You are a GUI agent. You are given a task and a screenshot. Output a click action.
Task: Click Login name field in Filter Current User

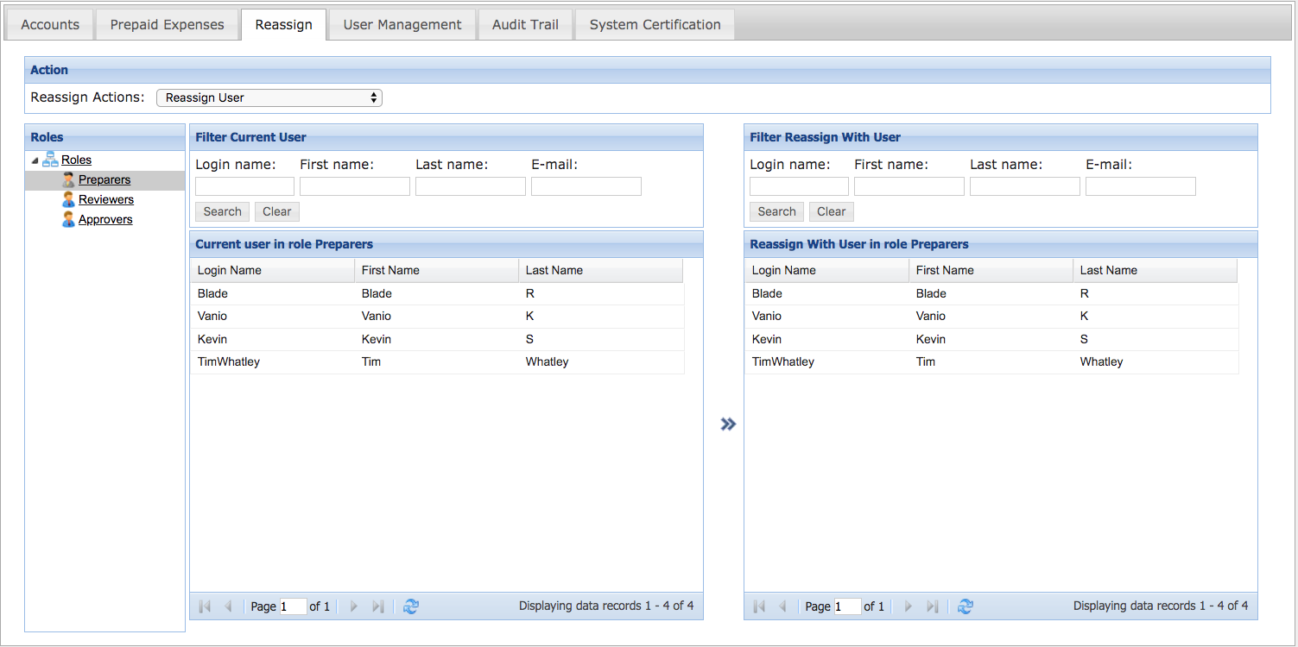pos(244,186)
